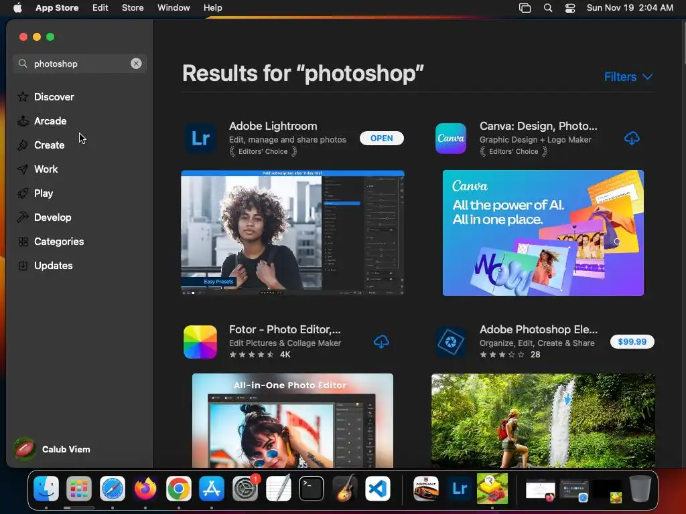Click the App Store Dock icon
Viewport: 686px width, 514px height.
click(212, 488)
